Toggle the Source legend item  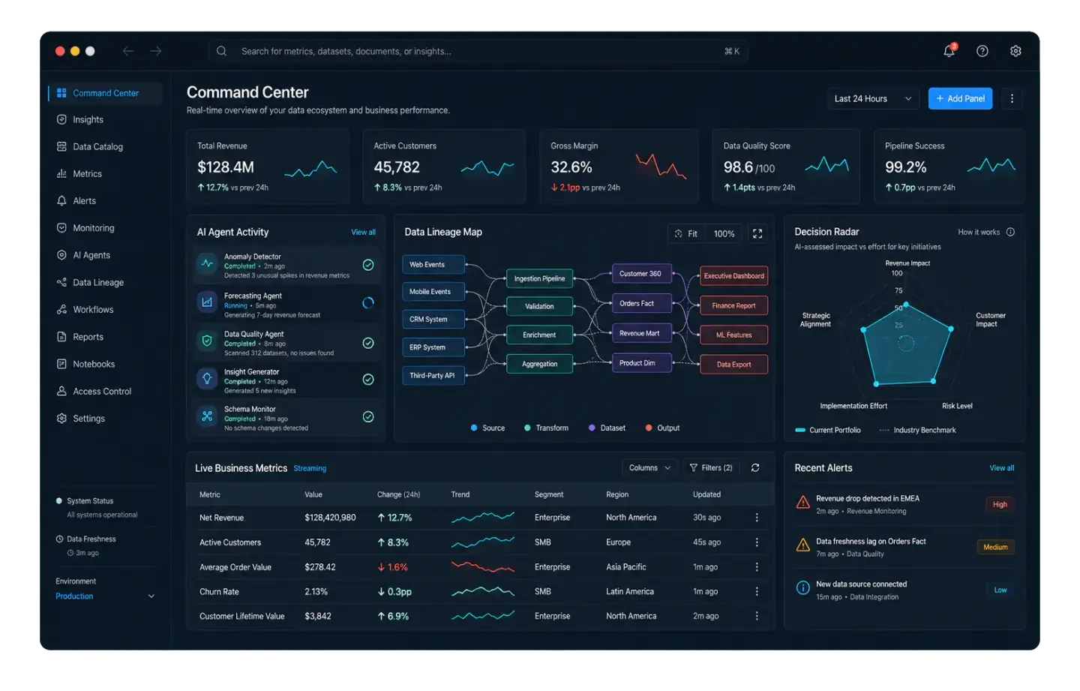pyautogui.click(x=487, y=428)
